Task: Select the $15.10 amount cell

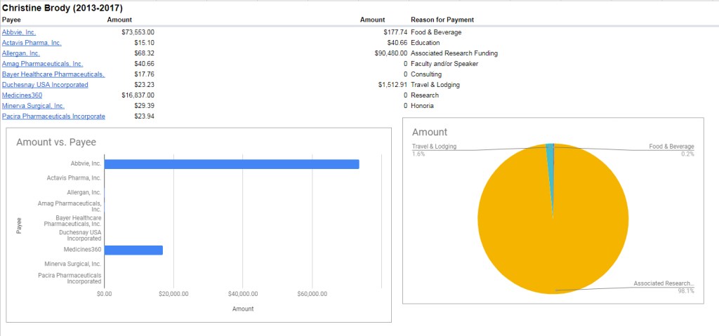Action: [x=145, y=43]
